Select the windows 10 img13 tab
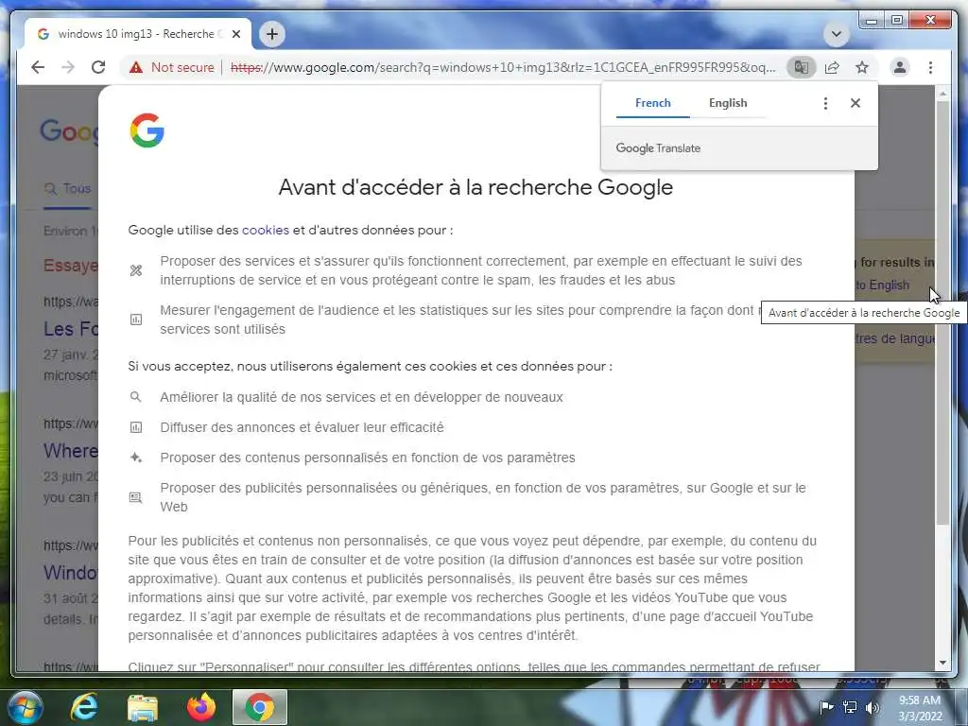Screen dimensions: 968x726 point(137,34)
